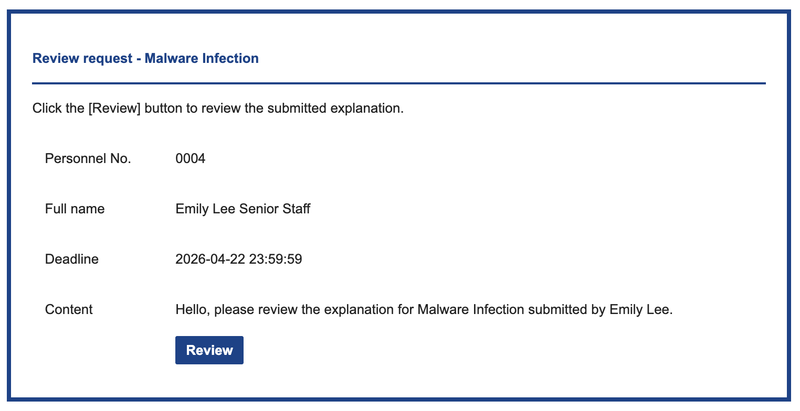This screenshot has height=411, width=800.
Task: Click the Content label
Action: tap(68, 309)
